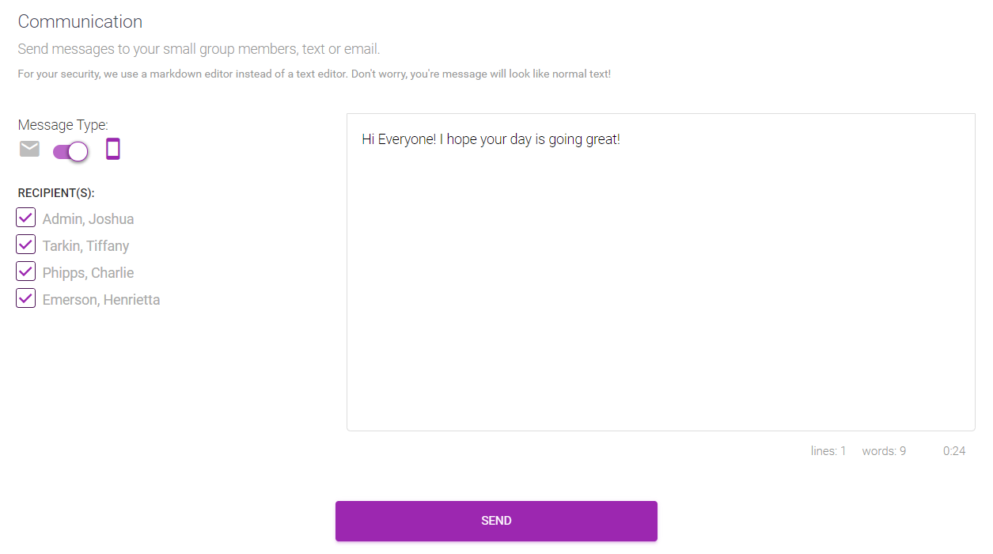The image size is (993, 554).
Task: Uncheck the Admin, Joshua checkbox
Action: tap(26, 218)
